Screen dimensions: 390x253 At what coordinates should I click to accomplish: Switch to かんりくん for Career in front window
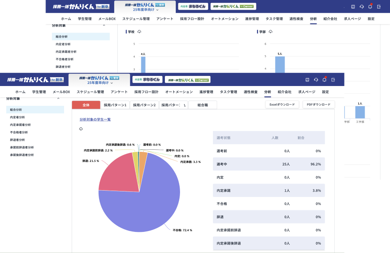[188, 80]
